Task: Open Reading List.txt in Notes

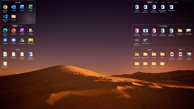Action: coord(22,54)
